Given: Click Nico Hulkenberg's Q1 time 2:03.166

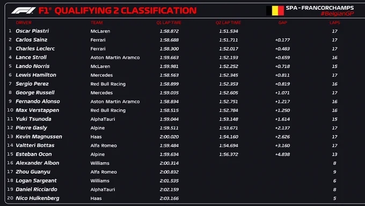Looking at the screenshot, I should coord(169,198).
